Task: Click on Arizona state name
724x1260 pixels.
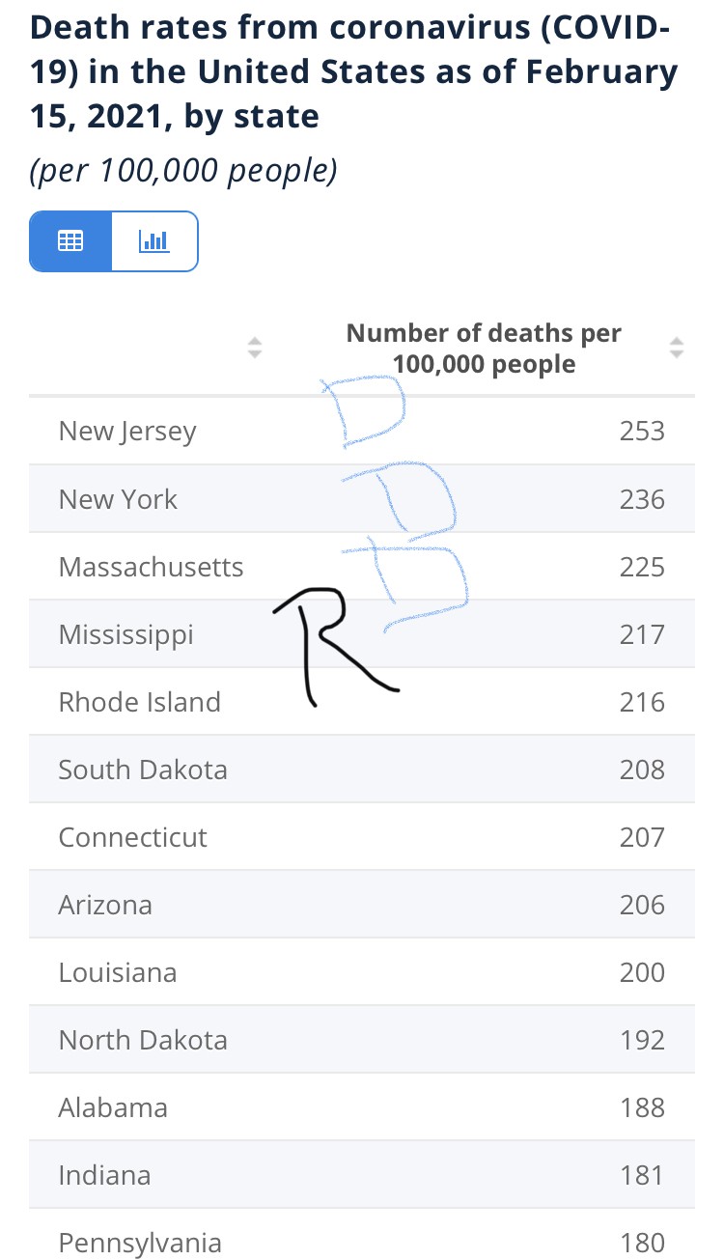Action: tap(105, 905)
